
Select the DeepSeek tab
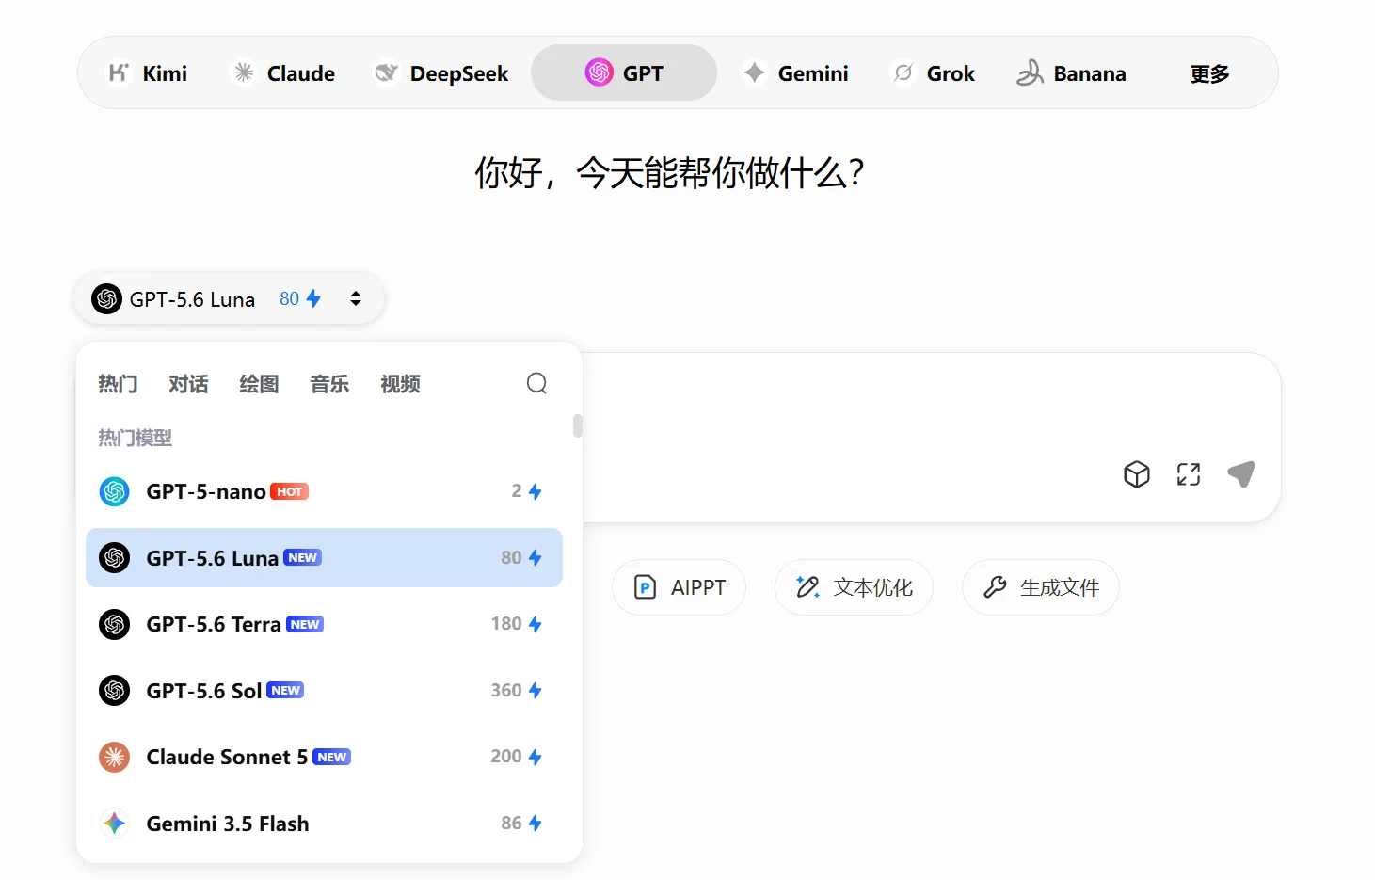coord(441,73)
